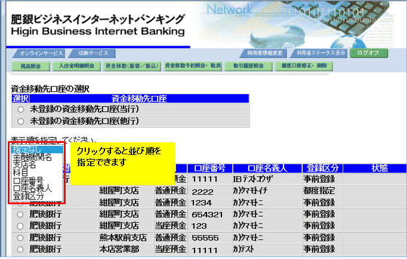Image resolution: width=407 pixels, height=259 pixels.
Task: Switch to オンラインサービス tab
Action: click(x=38, y=53)
